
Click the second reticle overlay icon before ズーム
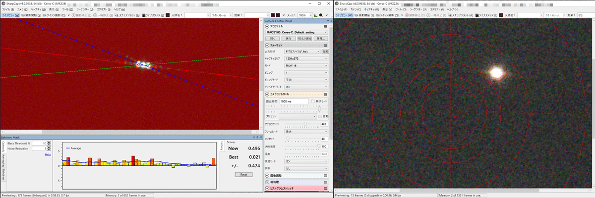coord(278,15)
